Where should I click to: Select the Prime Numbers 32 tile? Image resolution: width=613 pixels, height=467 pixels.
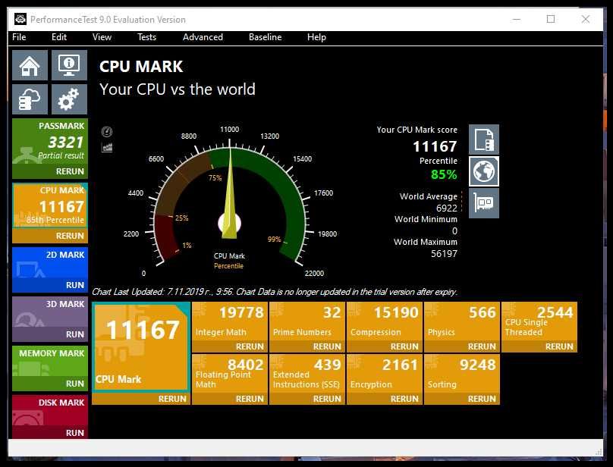point(307,321)
